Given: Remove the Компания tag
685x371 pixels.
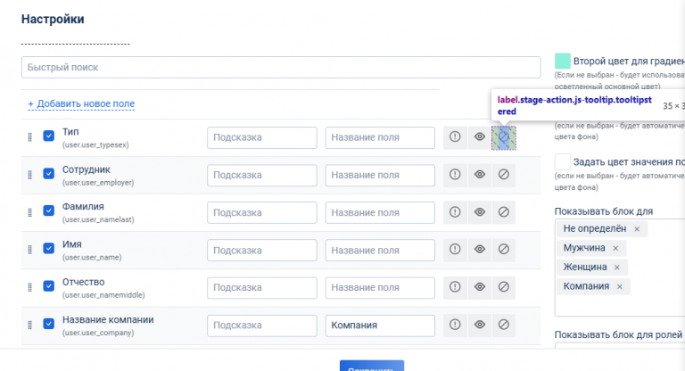Looking at the screenshot, I should [620, 286].
